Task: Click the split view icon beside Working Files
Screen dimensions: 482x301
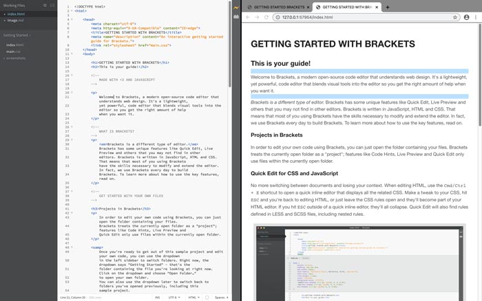Action: (x=52, y=5)
